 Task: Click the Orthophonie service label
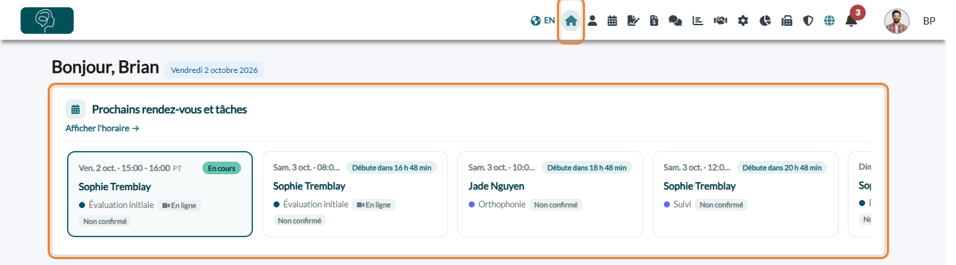tap(501, 205)
